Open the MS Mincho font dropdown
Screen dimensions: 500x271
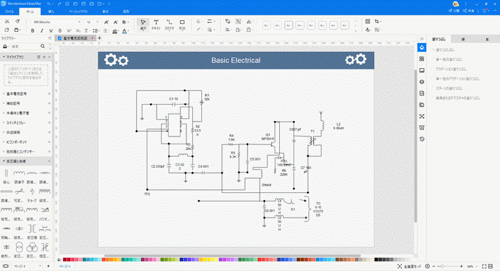click(55, 21)
